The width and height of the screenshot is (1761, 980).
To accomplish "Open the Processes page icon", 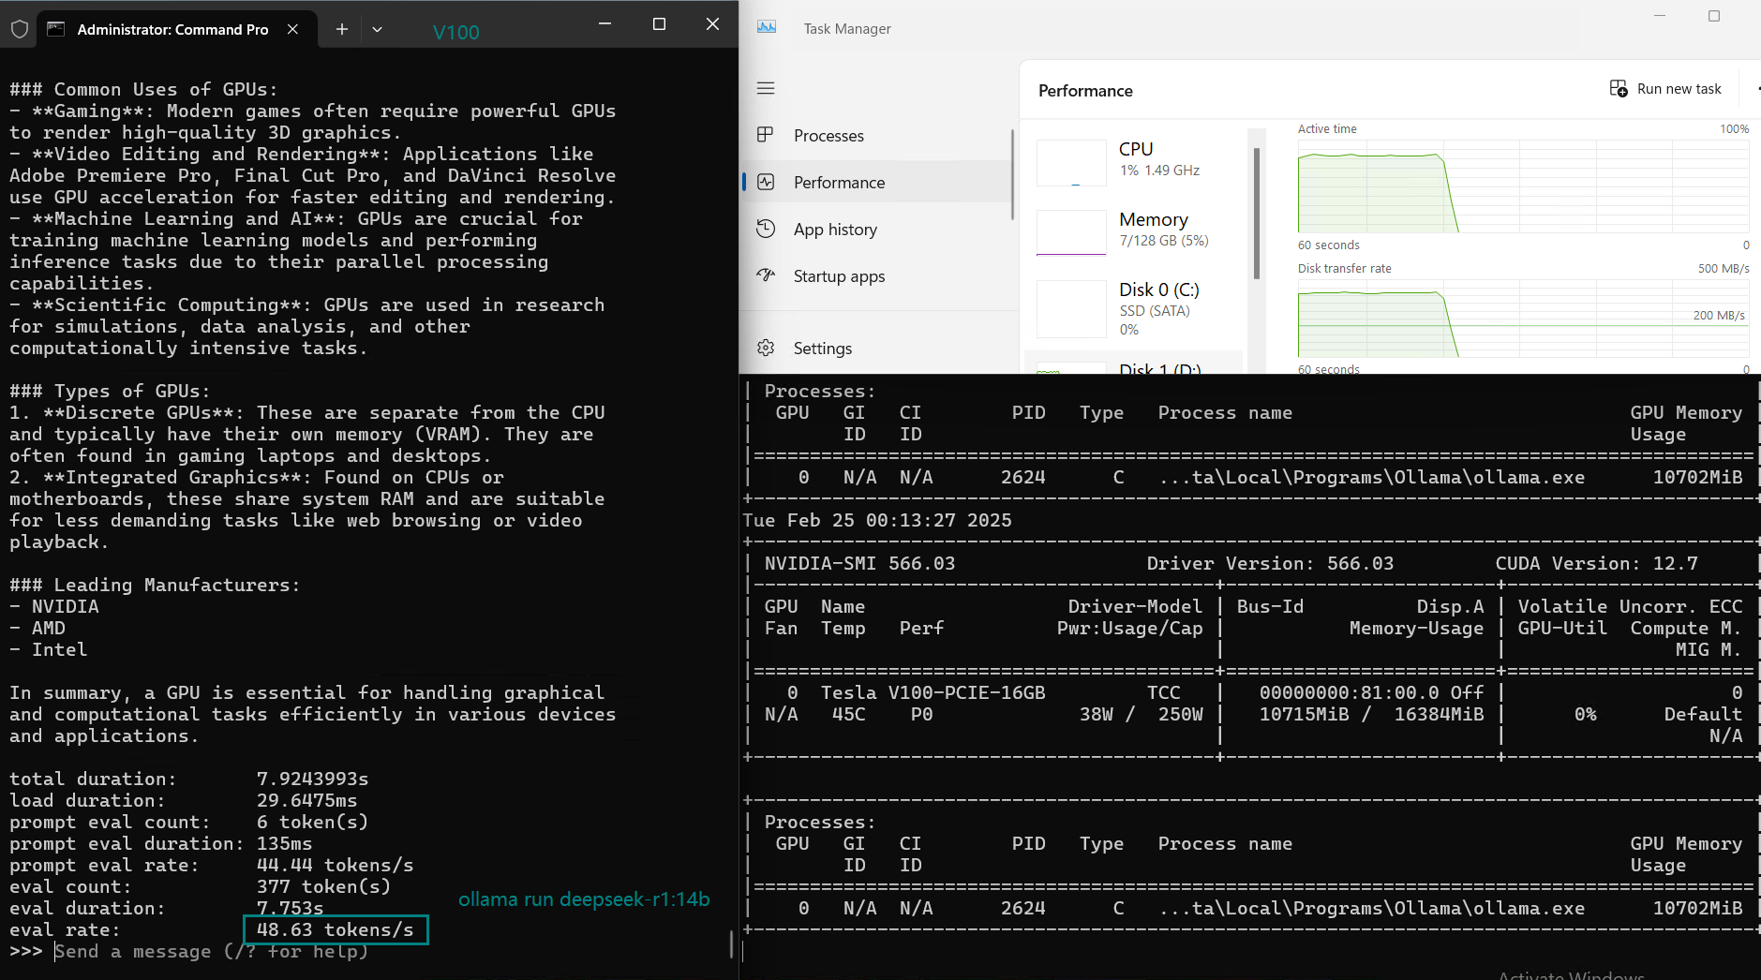I will [766, 135].
